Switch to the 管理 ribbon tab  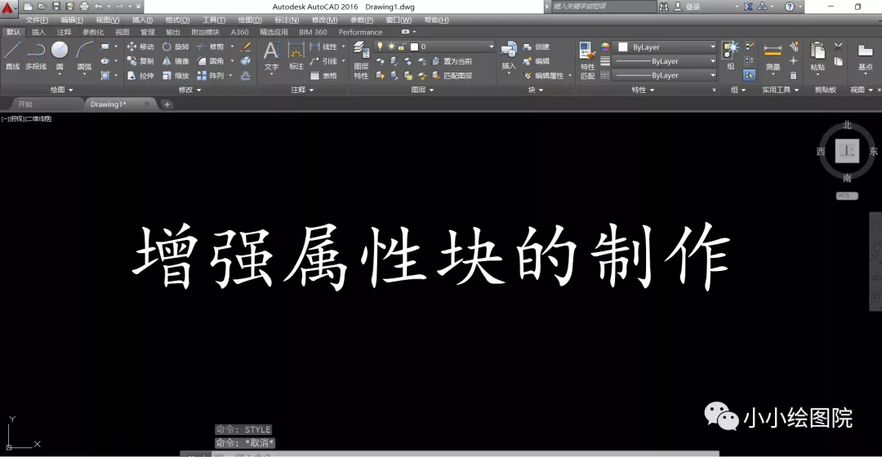147,32
